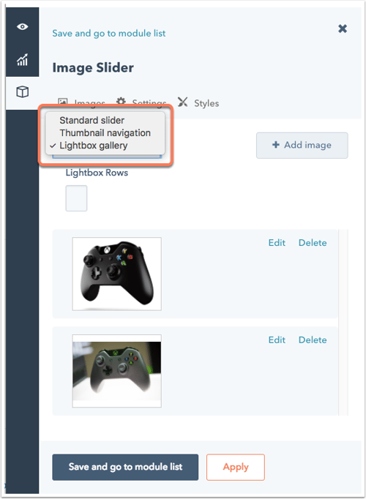Click the Images tab picture icon

63,102
